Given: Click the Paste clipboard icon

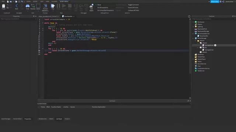Looking at the screenshot, I should coord(3,6).
